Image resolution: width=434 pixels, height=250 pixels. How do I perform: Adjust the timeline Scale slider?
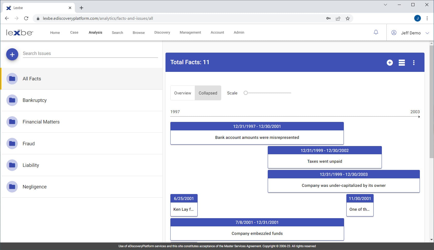tap(246, 93)
